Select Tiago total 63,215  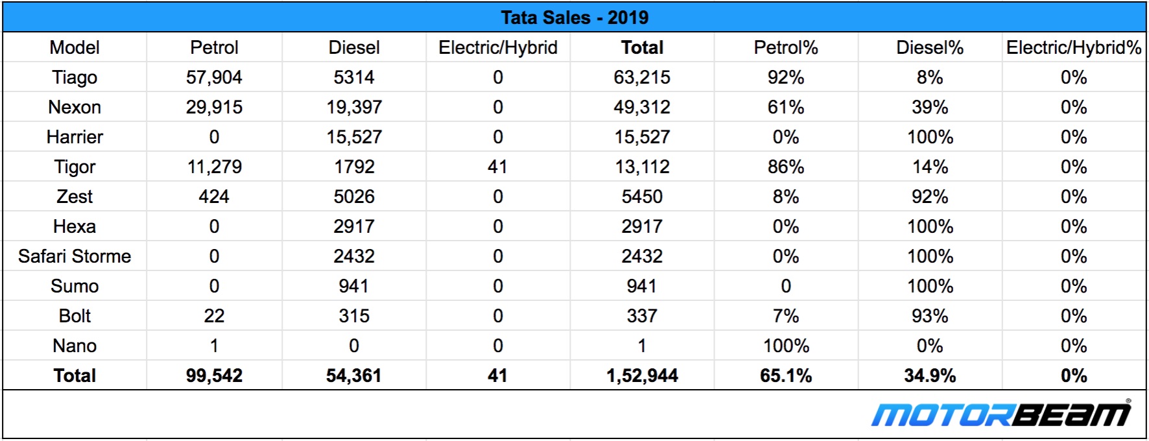[642, 77]
